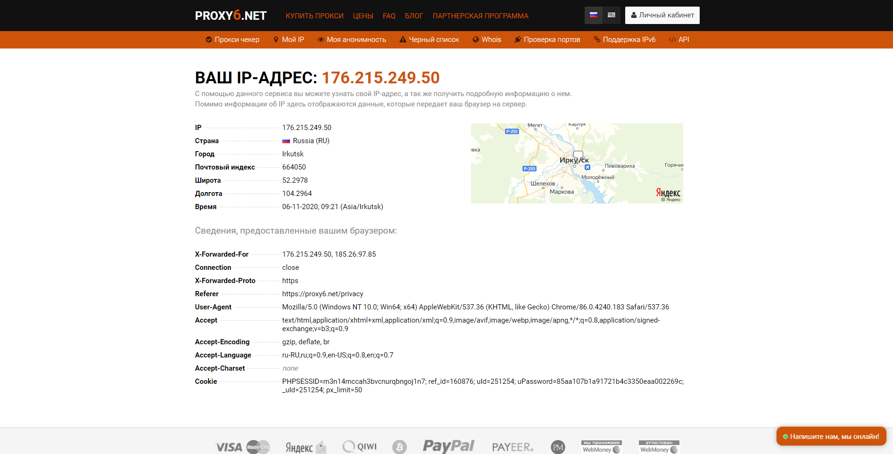
Task: Click the мы принимаем WebMoney badge
Action: point(602,447)
